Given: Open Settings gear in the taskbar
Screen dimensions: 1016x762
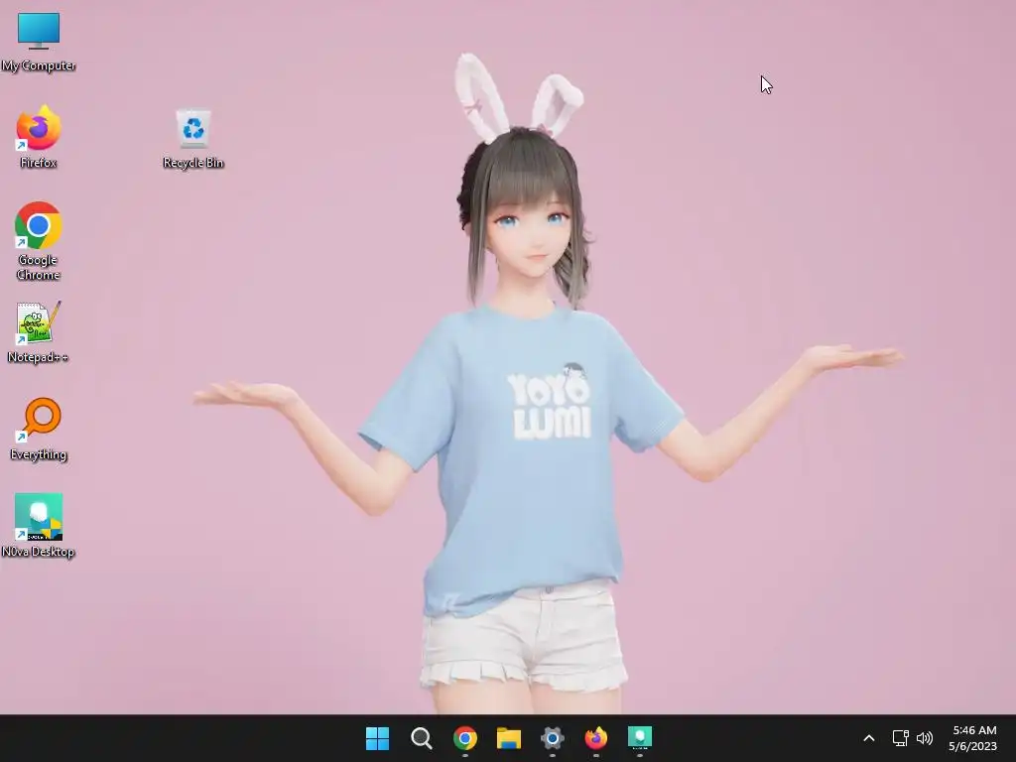Looking at the screenshot, I should (552, 738).
